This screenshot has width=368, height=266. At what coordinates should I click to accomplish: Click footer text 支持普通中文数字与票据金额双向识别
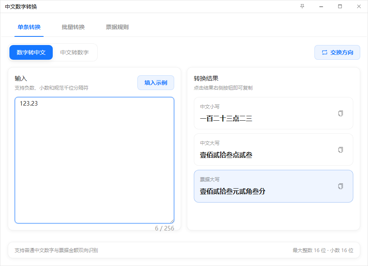tap(56, 250)
